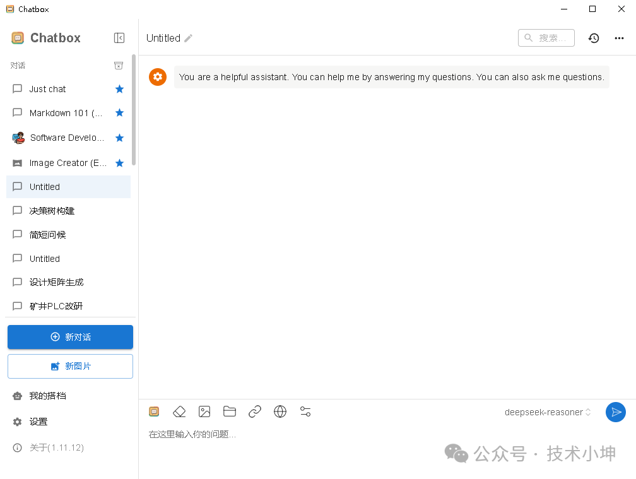Open 我的搭档 copilots page
This screenshot has width=636, height=479.
[68, 396]
